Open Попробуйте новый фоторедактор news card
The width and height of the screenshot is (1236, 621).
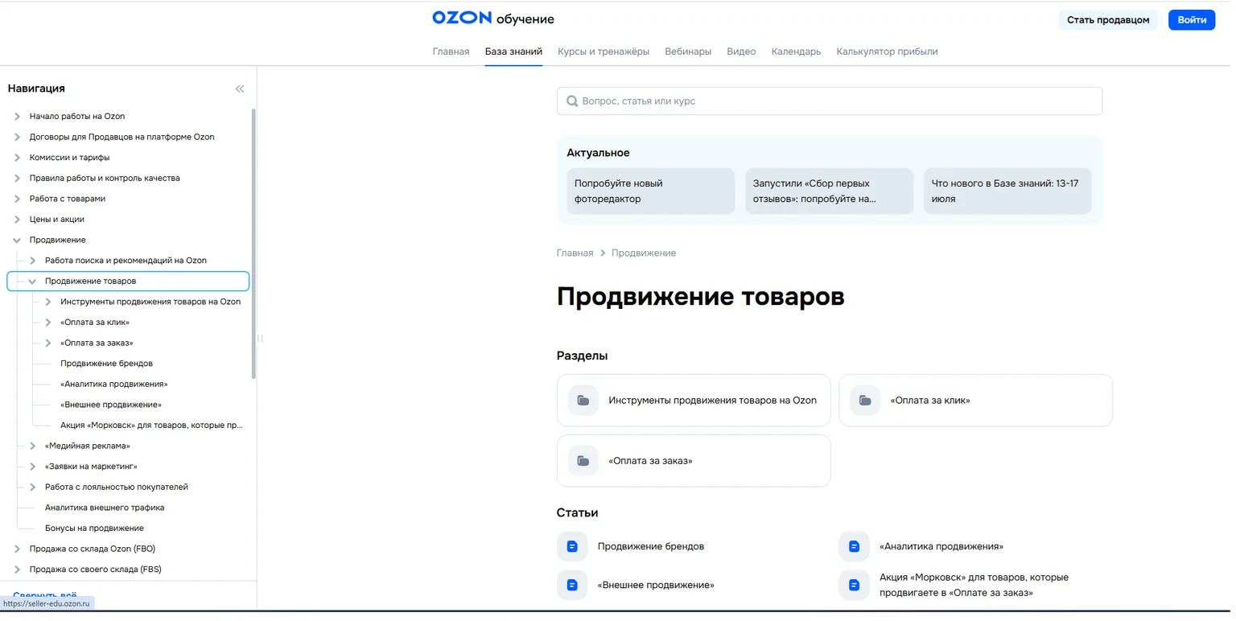[651, 191]
